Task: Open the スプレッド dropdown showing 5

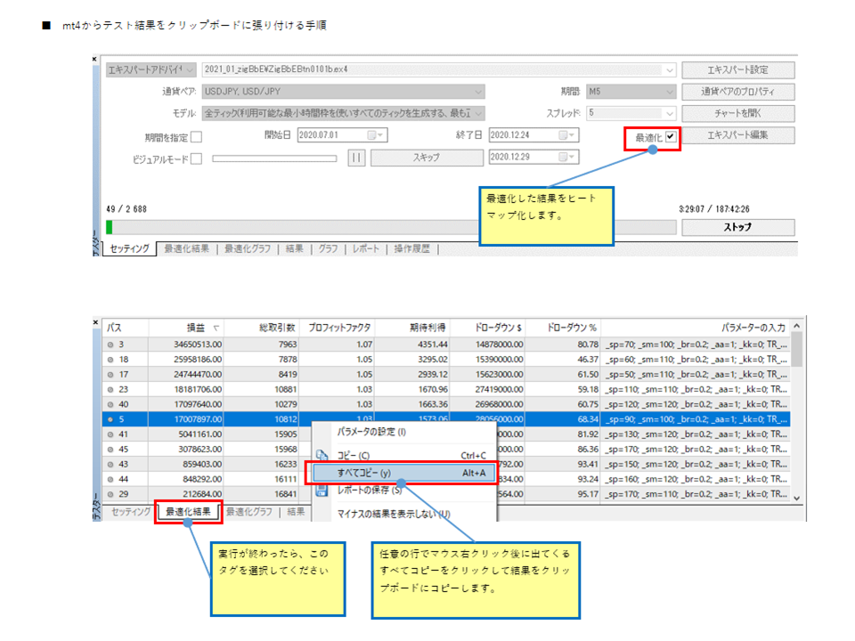Action: 670,113
